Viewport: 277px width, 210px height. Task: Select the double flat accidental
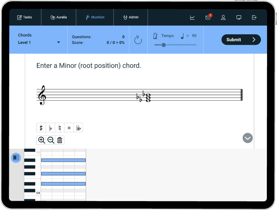pos(78,128)
